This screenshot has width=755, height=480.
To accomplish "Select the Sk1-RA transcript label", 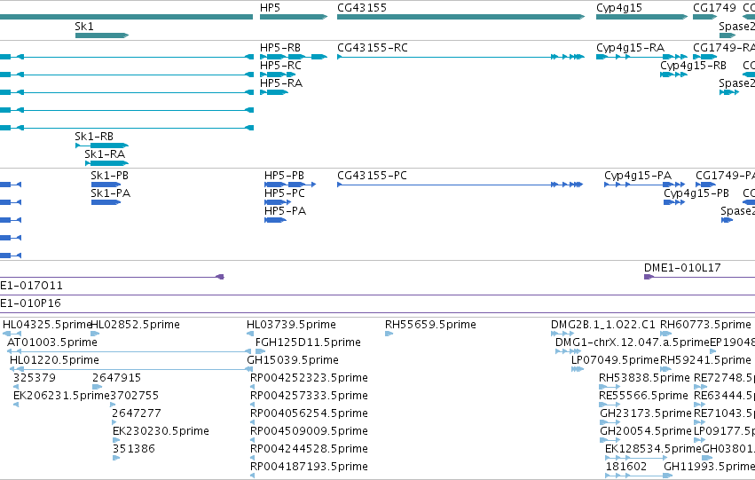I will pos(105,154).
